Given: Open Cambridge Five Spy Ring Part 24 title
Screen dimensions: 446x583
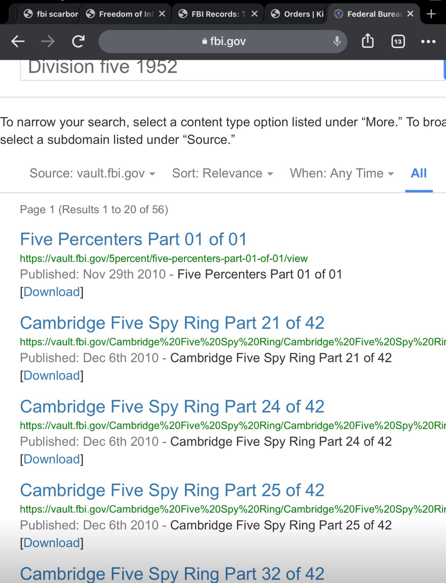Looking at the screenshot, I should pyautogui.click(x=172, y=406).
